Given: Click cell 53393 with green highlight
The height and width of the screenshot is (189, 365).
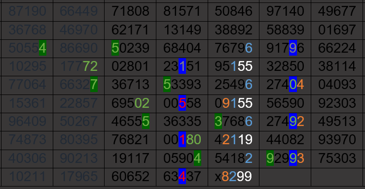Looking at the screenshot, I should click(x=182, y=85).
